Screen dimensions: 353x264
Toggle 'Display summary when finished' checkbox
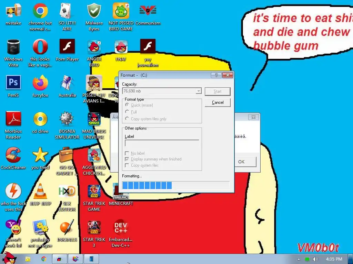click(x=127, y=159)
